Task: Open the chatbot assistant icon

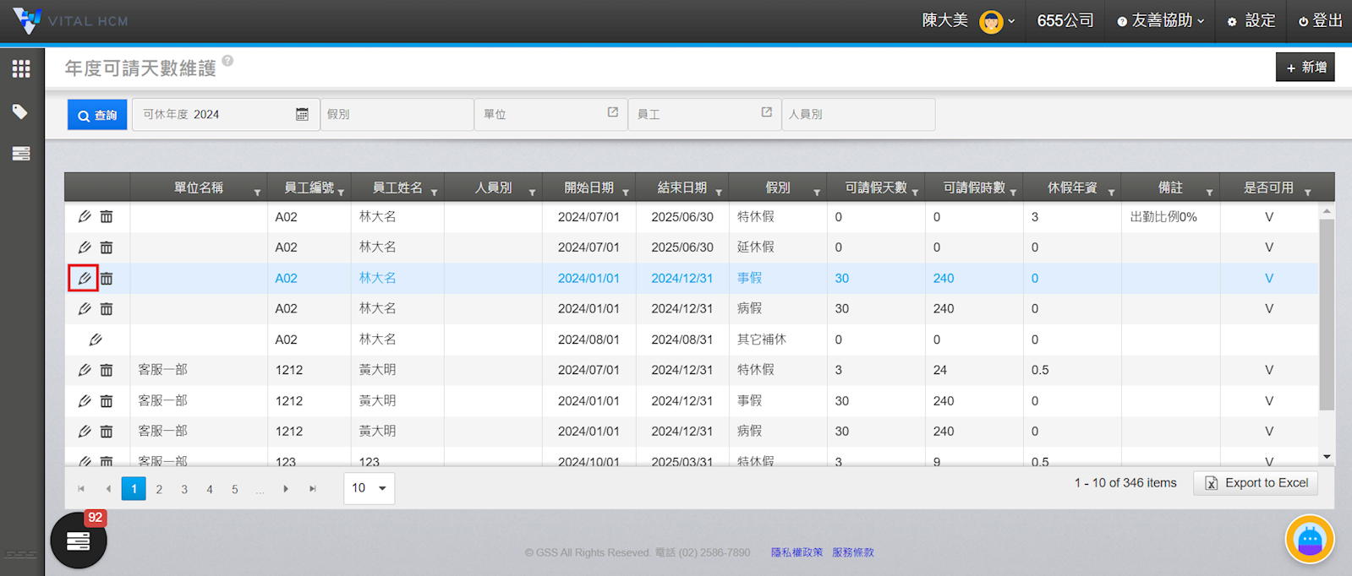Action: (x=1309, y=539)
